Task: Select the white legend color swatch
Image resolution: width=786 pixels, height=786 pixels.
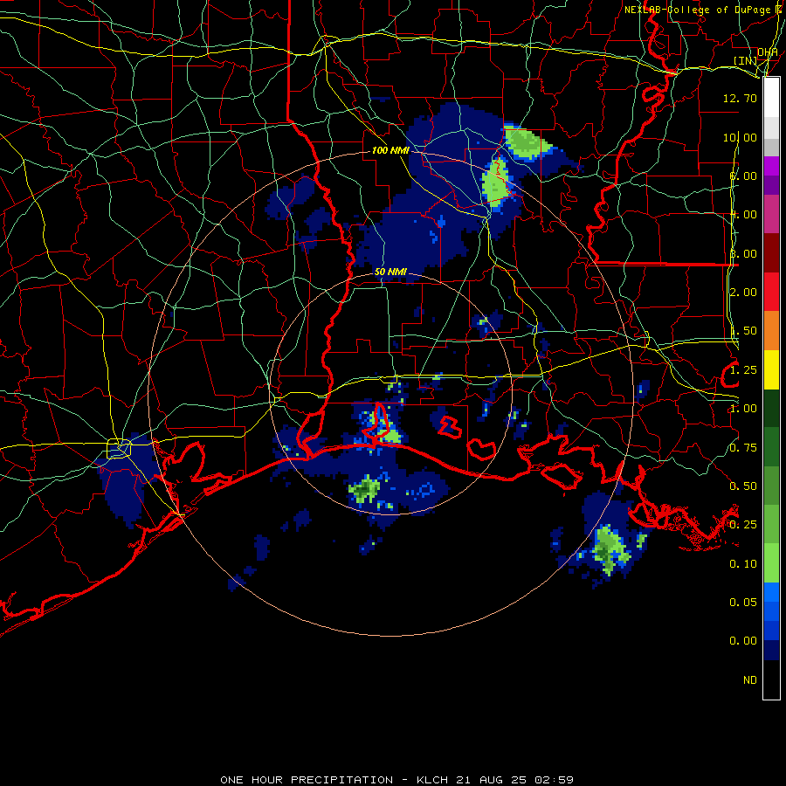Action: 771,98
